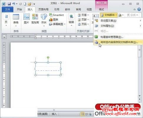Click the tab selector L button beside ruler
The height and width of the screenshot is (118, 143).
point(4,37)
